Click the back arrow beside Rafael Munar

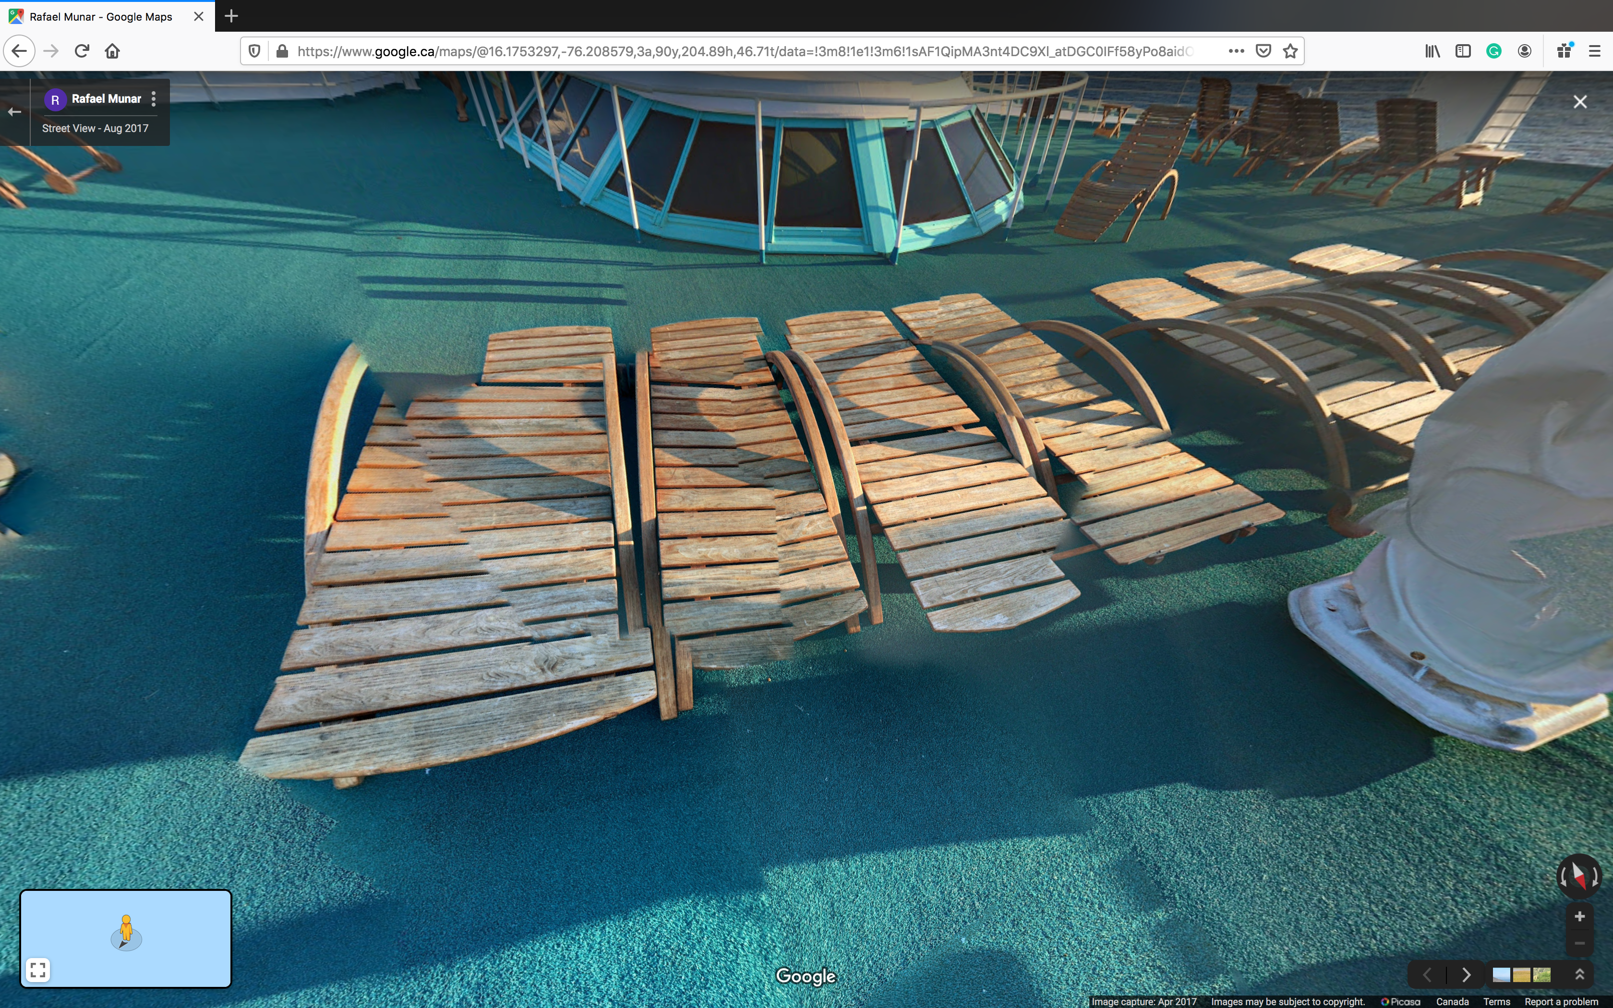click(x=15, y=112)
